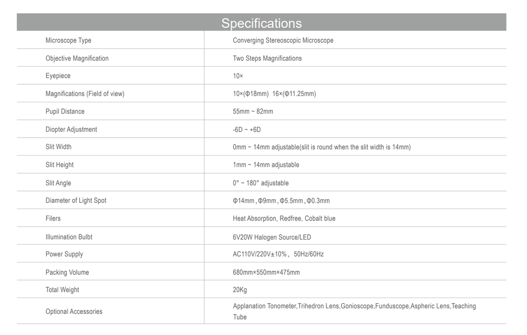Viewport: 527px width, 335px height.
Task: Select the -6D ~ +6D value
Action: coord(247,129)
